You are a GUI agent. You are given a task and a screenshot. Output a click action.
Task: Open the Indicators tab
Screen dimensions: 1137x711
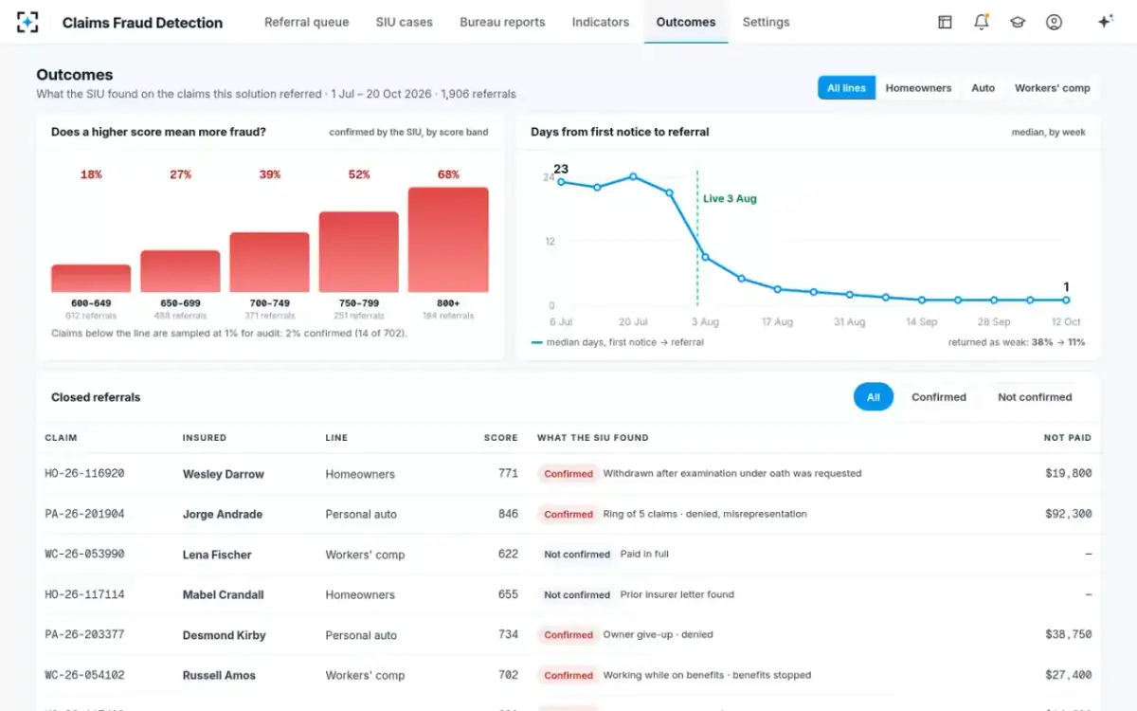coord(601,22)
